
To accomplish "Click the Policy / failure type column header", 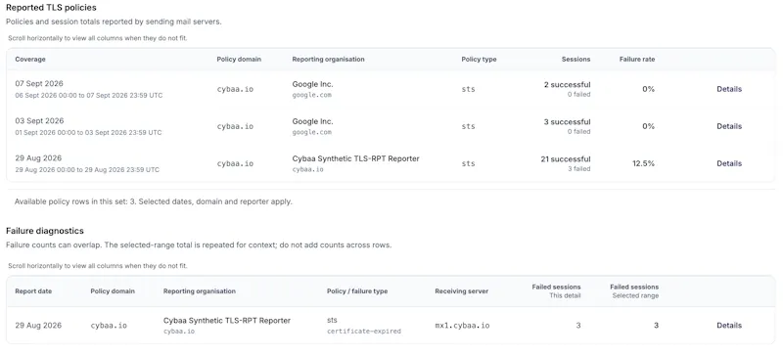I will click(x=357, y=291).
